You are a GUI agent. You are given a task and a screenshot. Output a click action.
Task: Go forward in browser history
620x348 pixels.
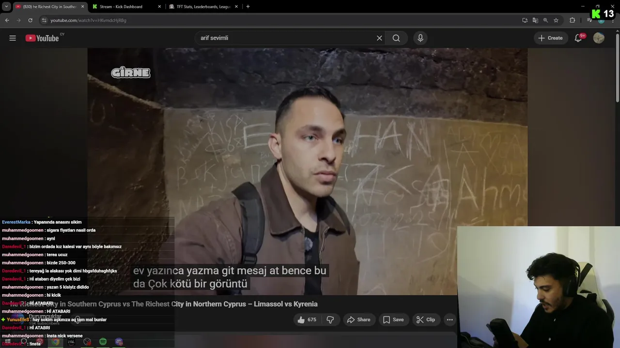point(18,20)
